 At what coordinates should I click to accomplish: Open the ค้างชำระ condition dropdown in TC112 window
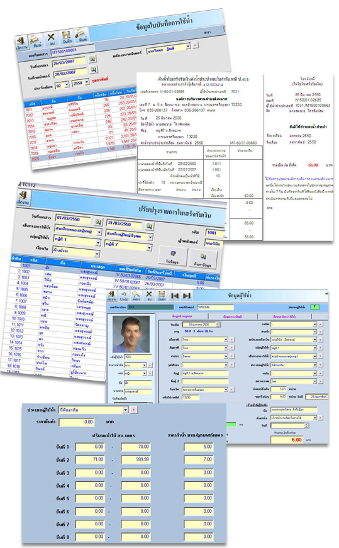(97, 254)
